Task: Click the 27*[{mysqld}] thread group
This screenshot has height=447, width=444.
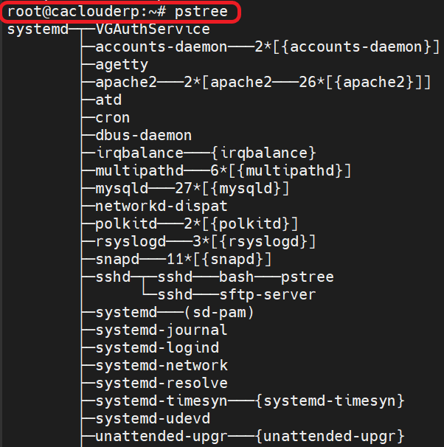Action: coord(232,189)
